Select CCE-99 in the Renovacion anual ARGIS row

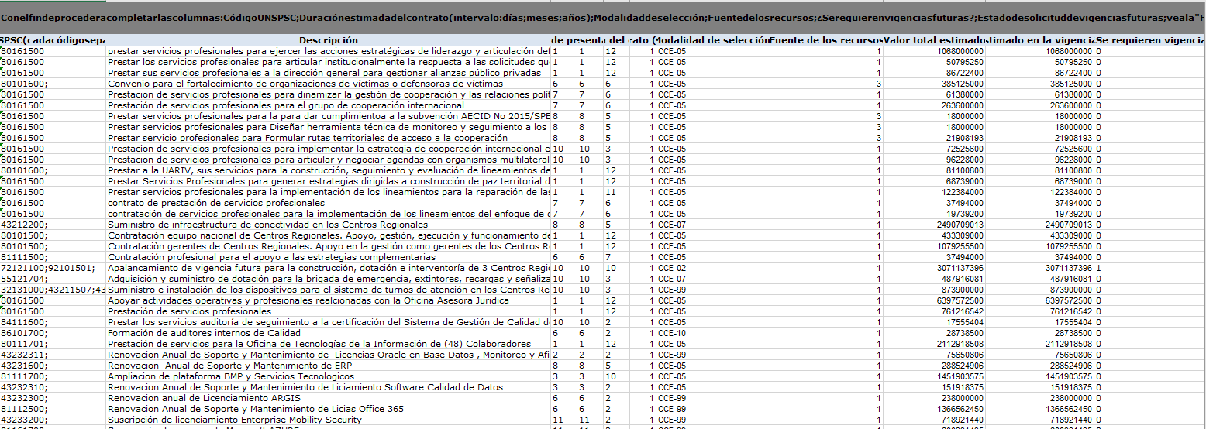point(713,397)
